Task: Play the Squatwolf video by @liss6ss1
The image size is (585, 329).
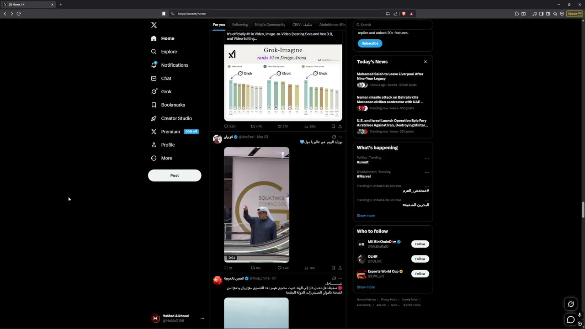Action: (256, 205)
